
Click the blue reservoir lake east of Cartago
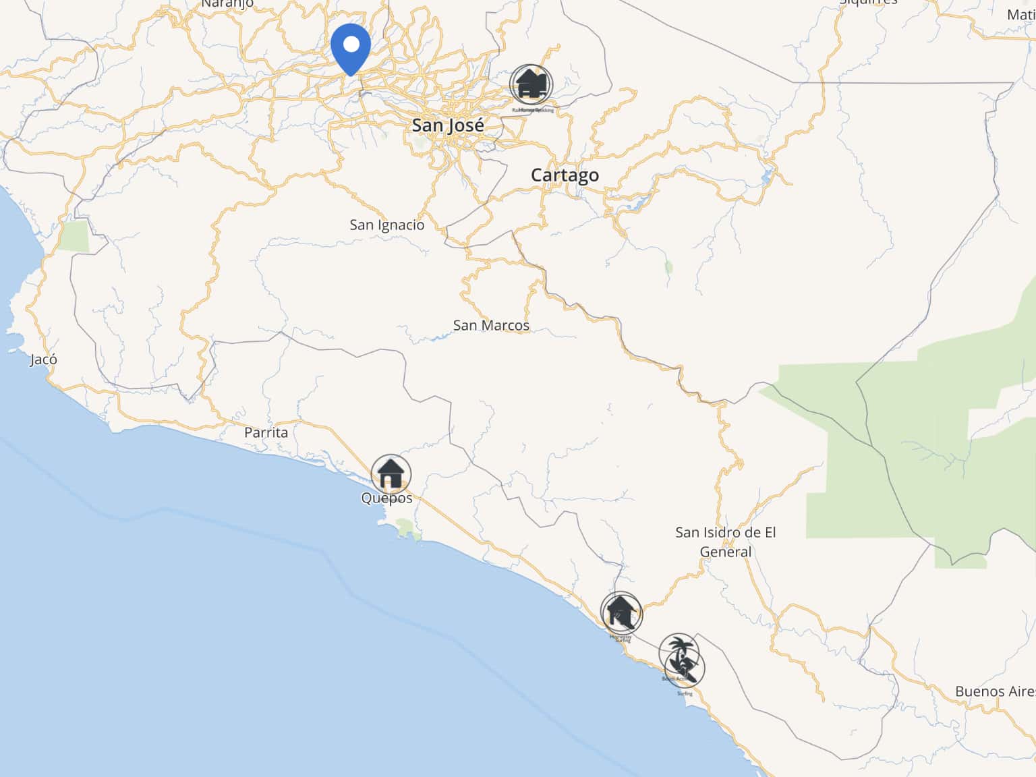click(x=637, y=203)
